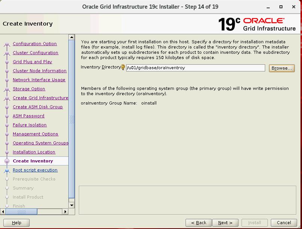The image size is (302, 229).
Task: Open the Help dialog
Action: click(17, 223)
